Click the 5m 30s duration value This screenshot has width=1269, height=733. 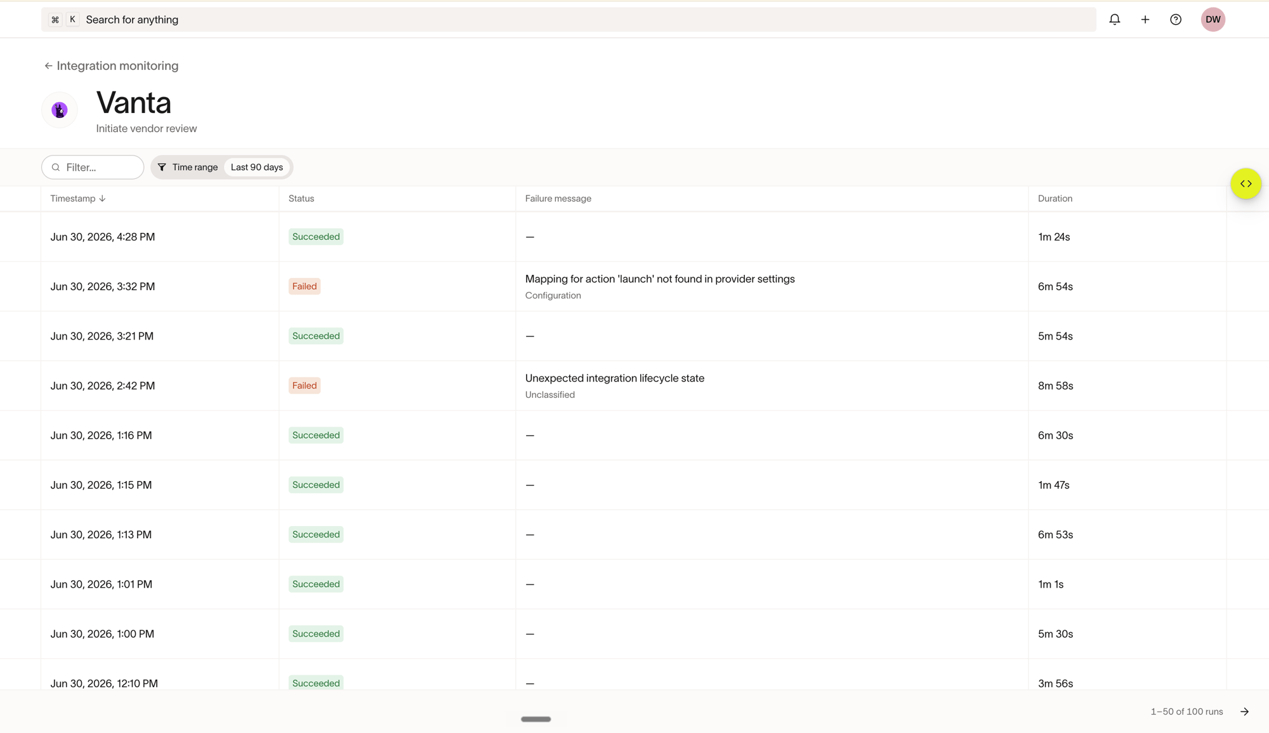pyautogui.click(x=1056, y=634)
